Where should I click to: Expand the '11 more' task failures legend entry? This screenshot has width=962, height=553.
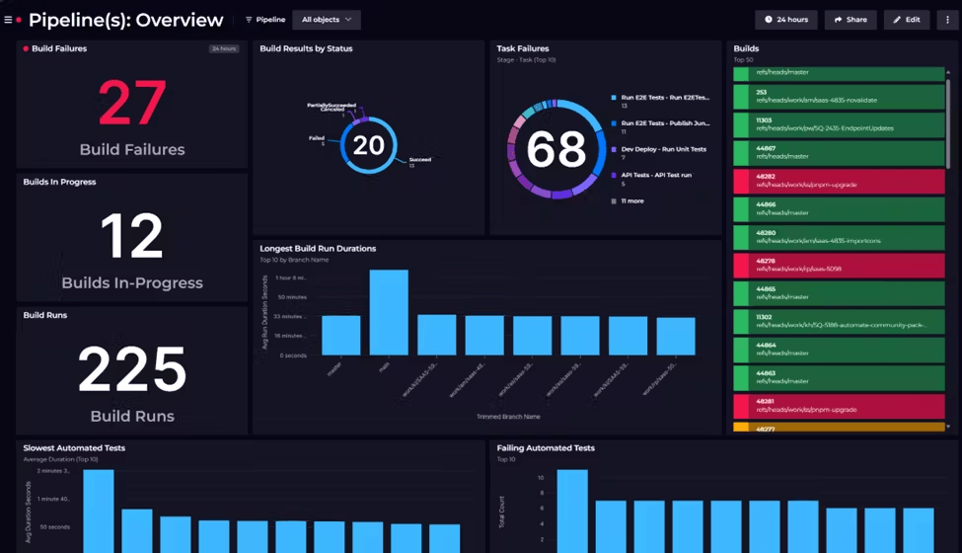click(631, 200)
